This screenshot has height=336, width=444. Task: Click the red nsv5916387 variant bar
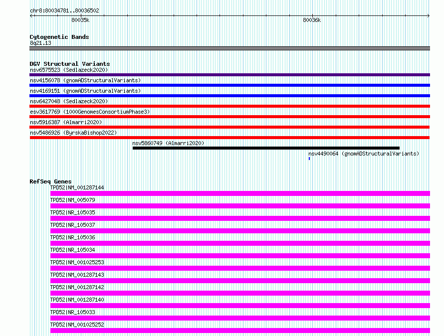(229, 127)
